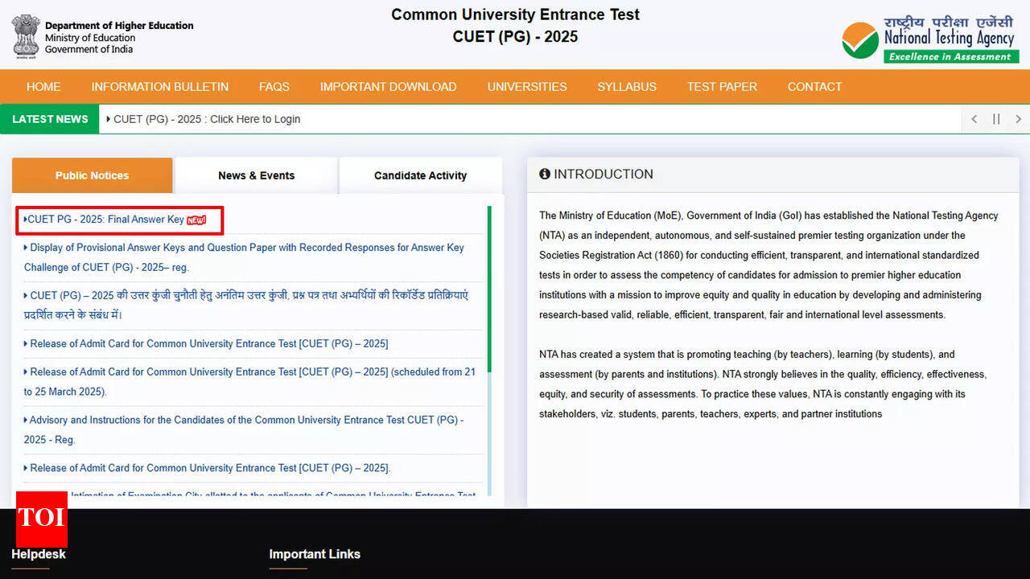Open the IMPORTANT DOWNLOAD menu
Viewport: 1030px width, 579px height.
388,87
